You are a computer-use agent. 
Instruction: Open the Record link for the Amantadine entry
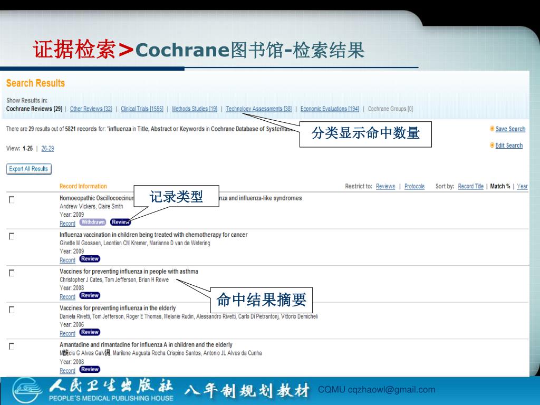[x=67, y=371]
